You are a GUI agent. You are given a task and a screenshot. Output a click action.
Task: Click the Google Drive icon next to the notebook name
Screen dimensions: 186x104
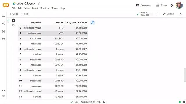coord(14,3)
